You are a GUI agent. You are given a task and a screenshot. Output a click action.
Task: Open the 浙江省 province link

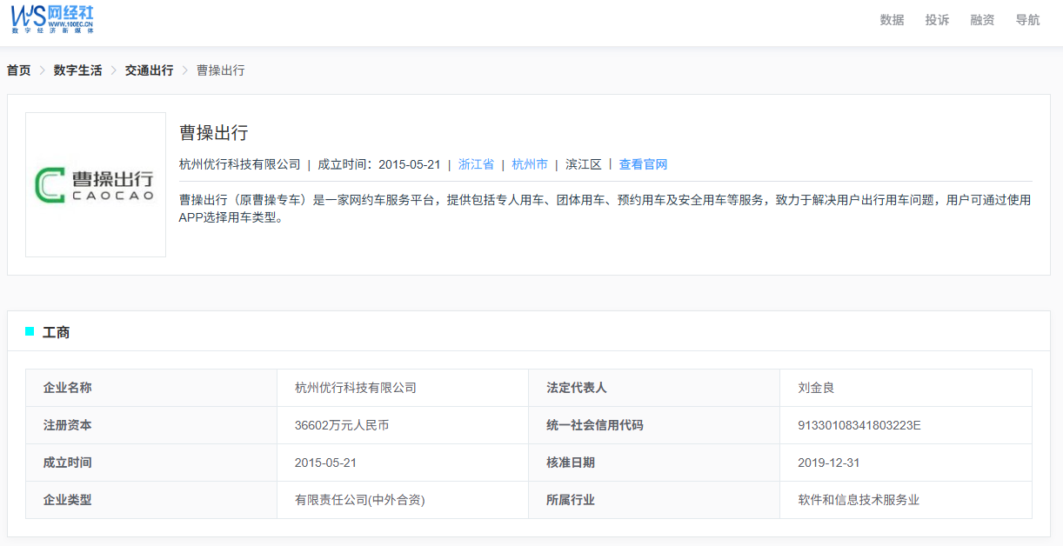pos(476,164)
